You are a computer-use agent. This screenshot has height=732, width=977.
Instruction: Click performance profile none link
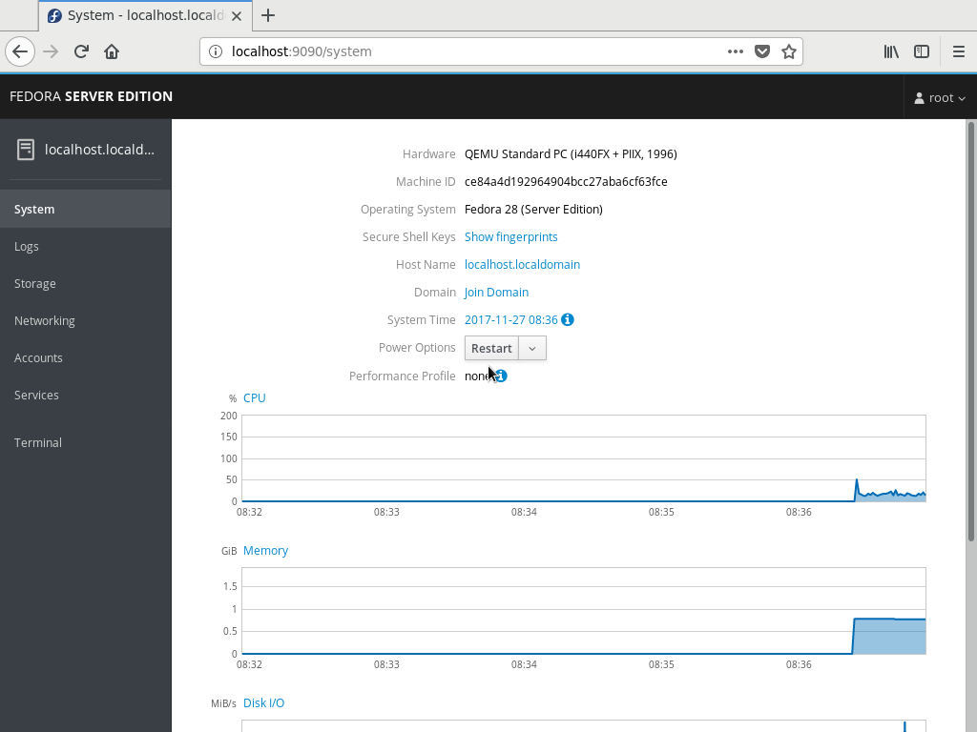[477, 376]
